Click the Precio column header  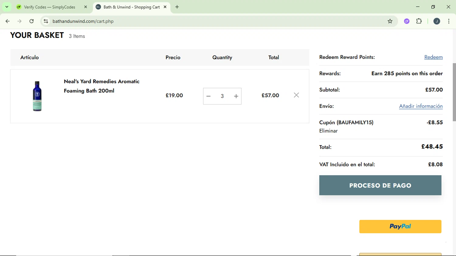173,57
